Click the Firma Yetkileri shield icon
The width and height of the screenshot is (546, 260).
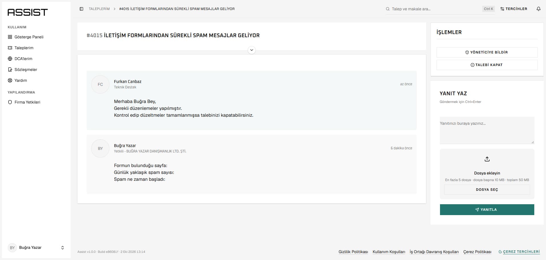(x=10, y=102)
